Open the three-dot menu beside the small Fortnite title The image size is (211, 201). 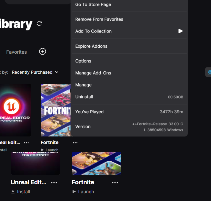pyautogui.click(x=75, y=143)
